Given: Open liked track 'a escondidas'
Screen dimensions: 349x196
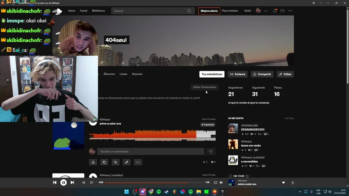Looking at the screenshot, I should click(x=249, y=162).
